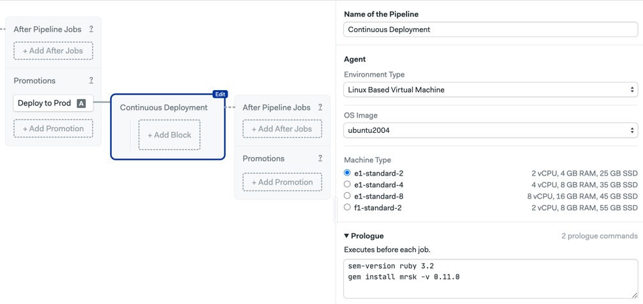Collapse the Prologue section
This screenshot has height=304, width=643.
[x=364, y=236]
